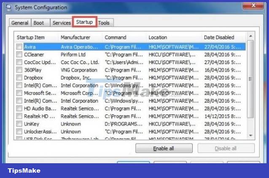269x178 pixels.
Task: Click the scrollbar up arrow
Action: click(250, 36)
